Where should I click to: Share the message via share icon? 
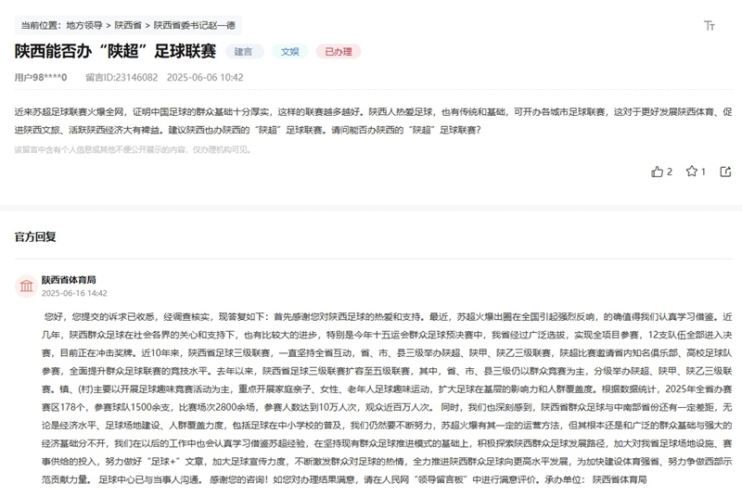[725, 172]
